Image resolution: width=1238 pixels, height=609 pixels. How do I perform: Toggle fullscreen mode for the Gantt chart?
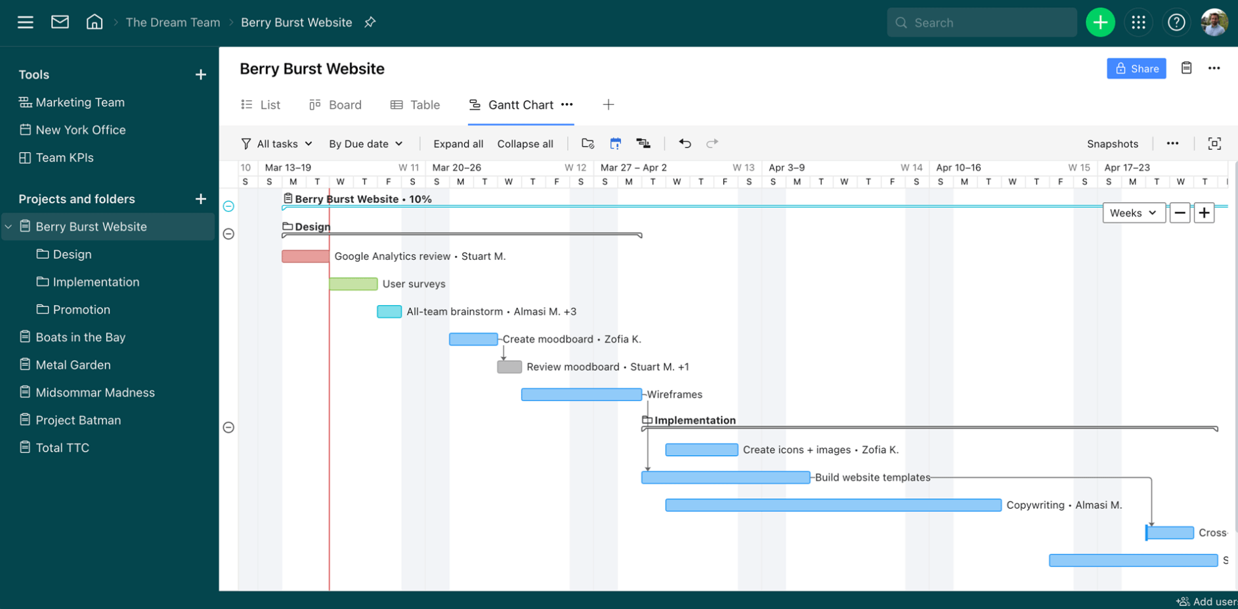1214,143
